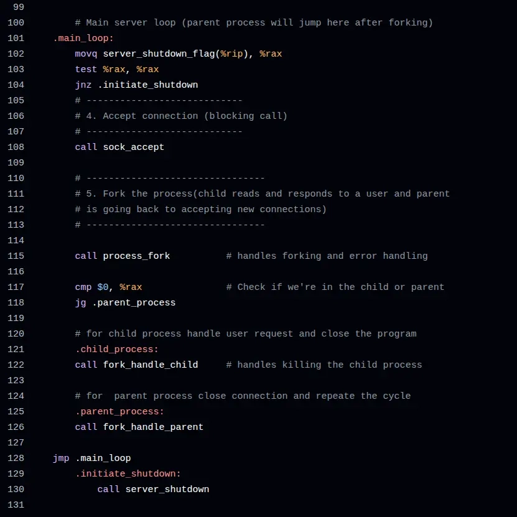Click comment '# handles killing the child process'

point(324,365)
